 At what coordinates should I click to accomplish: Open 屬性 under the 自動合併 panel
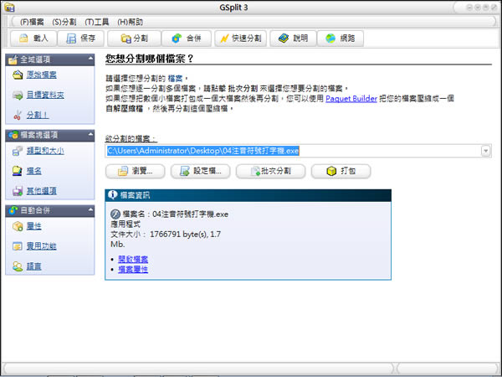coord(34,226)
